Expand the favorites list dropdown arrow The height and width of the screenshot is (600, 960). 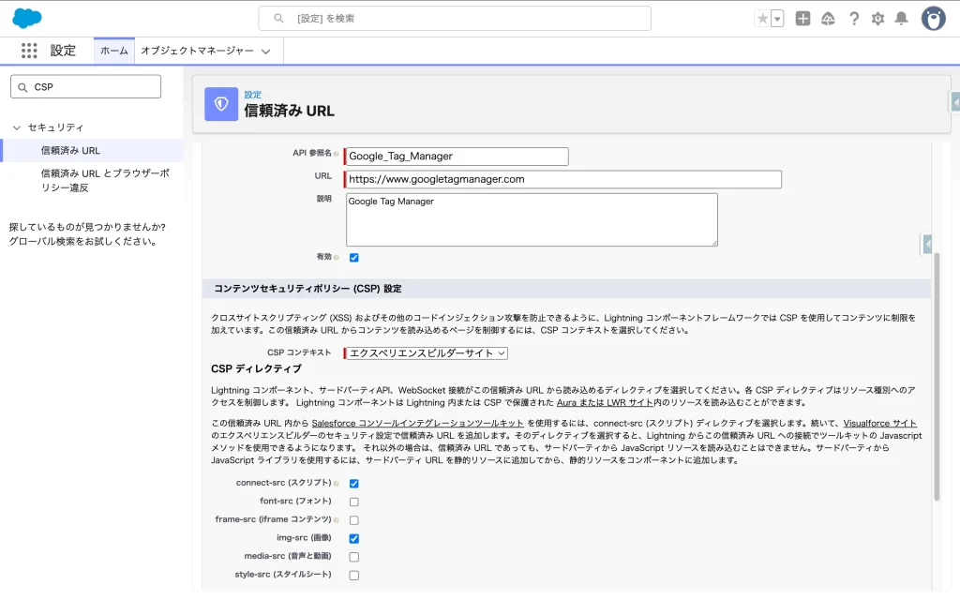pos(777,19)
